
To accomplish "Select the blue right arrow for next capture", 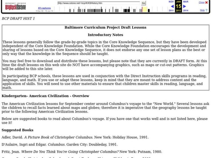I will coord(185,7).
